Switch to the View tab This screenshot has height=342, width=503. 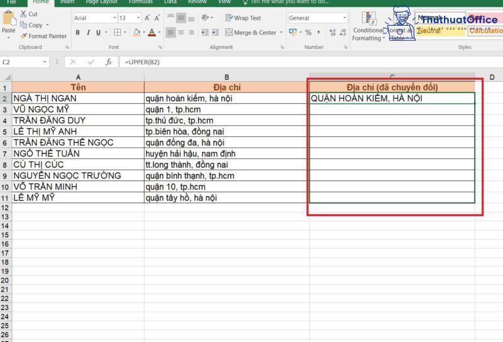pyautogui.click(x=224, y=2)
